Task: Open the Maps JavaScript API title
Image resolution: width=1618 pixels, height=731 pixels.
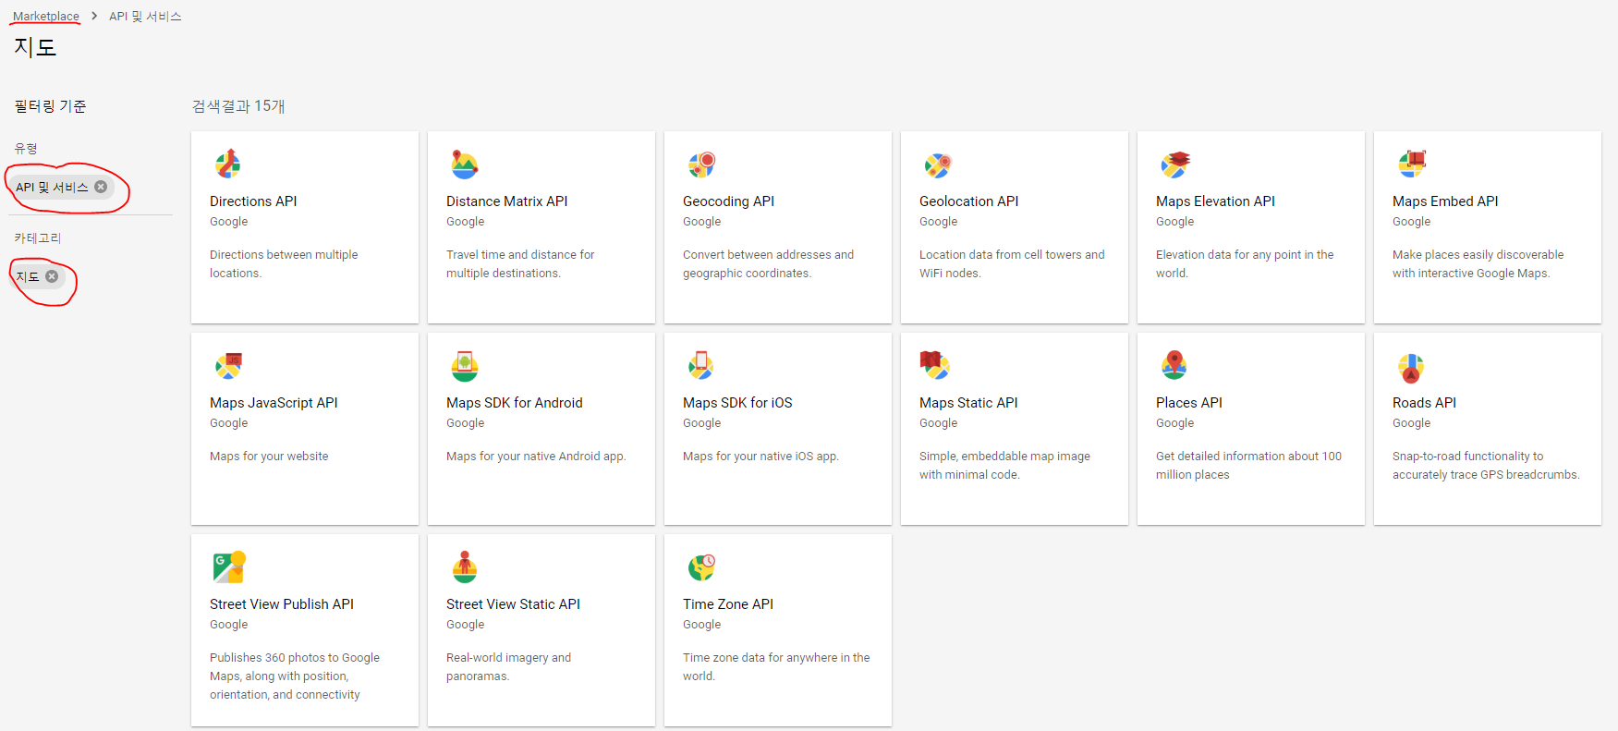Action: point(274,403)
